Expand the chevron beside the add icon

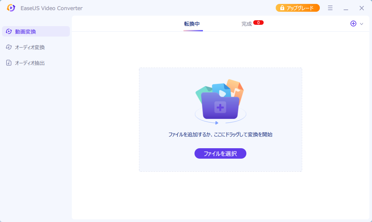point(362,24)
